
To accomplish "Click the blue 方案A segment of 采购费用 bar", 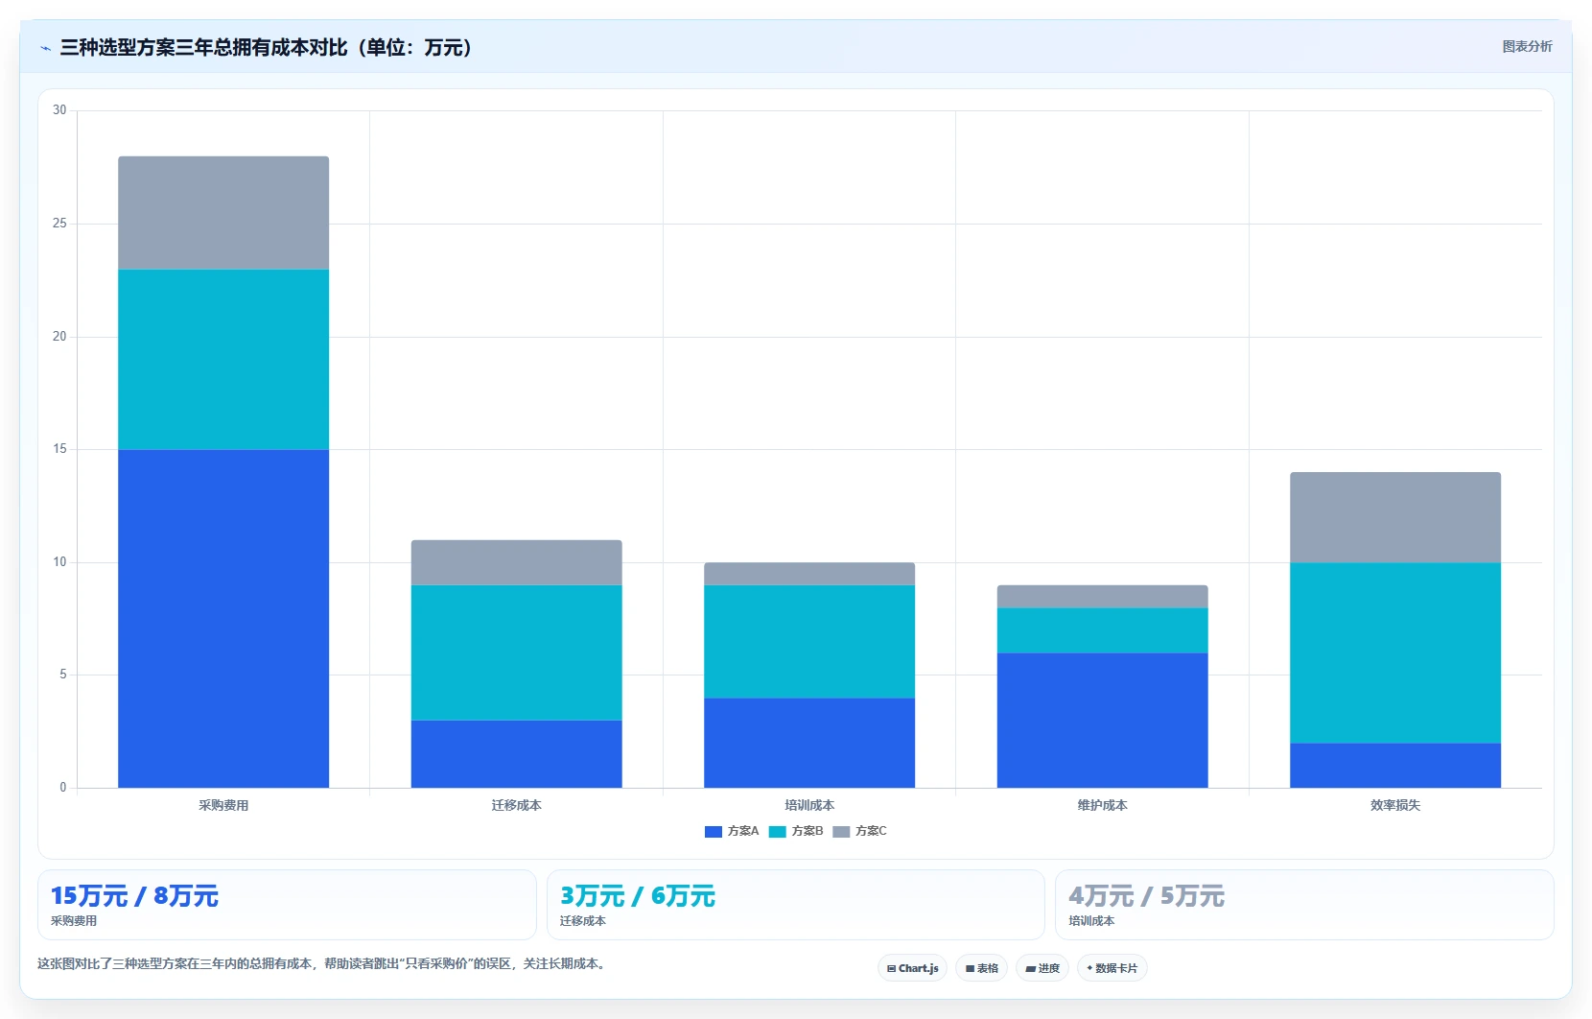I will tap(223, 619).
